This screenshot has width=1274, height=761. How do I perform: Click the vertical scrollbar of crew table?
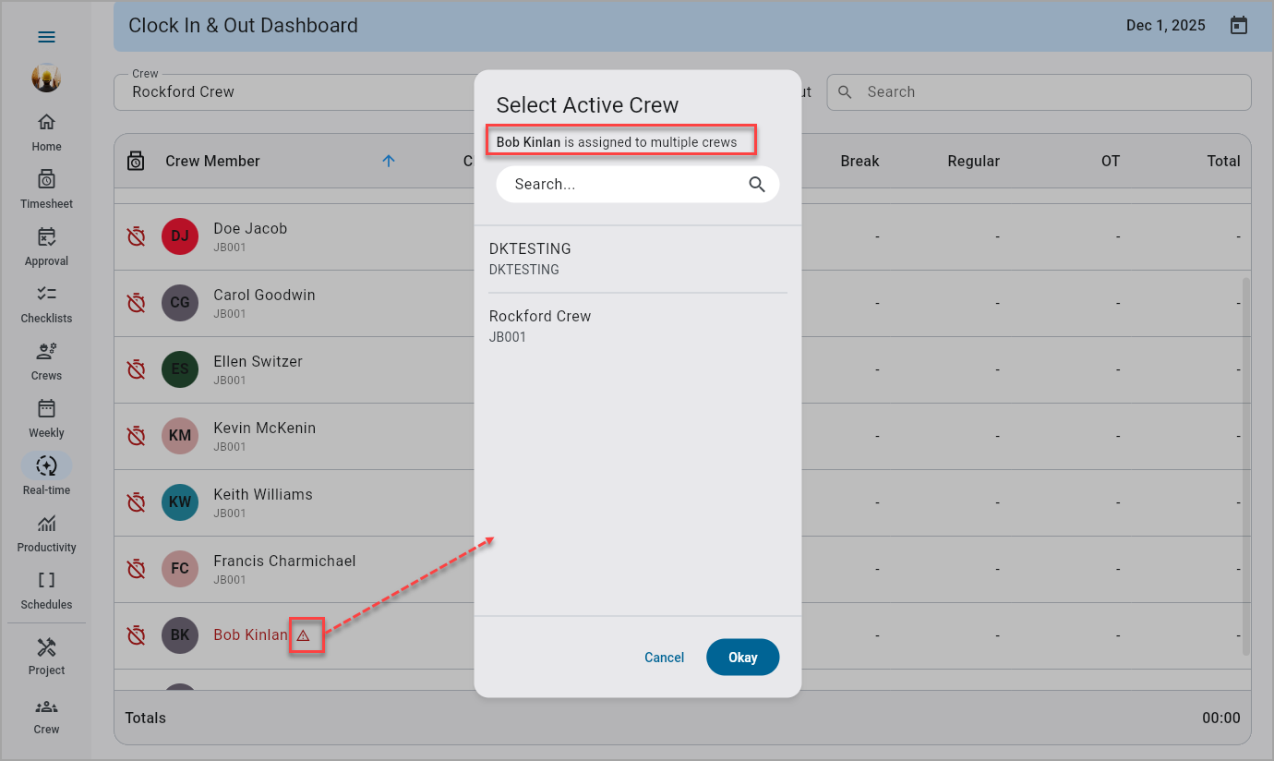(1244, 462)
